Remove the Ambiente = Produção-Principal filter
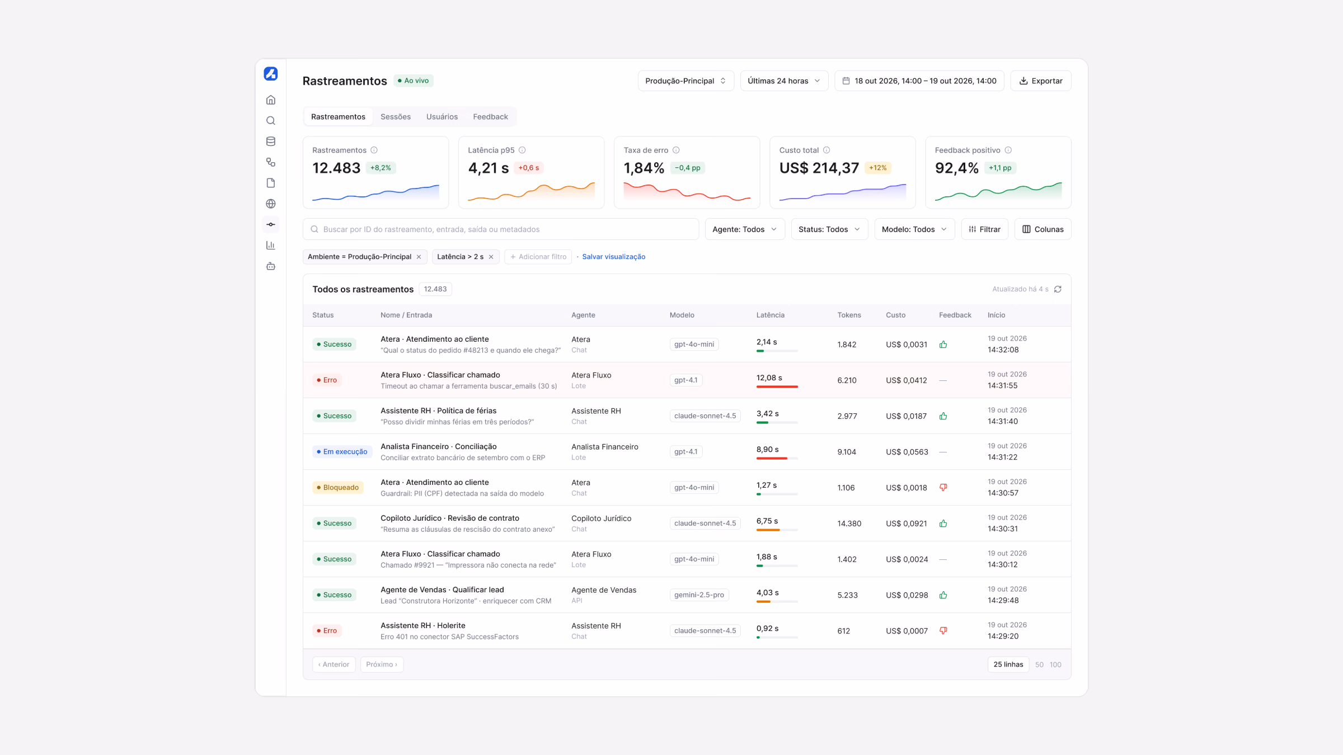This screenshot has height=755, width=1343. coord(419,257)
